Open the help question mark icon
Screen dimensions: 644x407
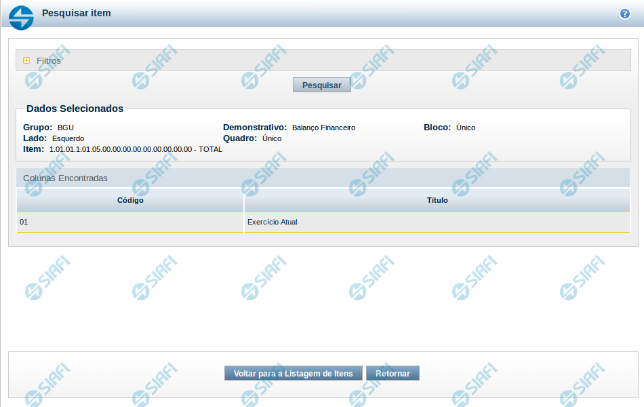[x=624, y=14]
